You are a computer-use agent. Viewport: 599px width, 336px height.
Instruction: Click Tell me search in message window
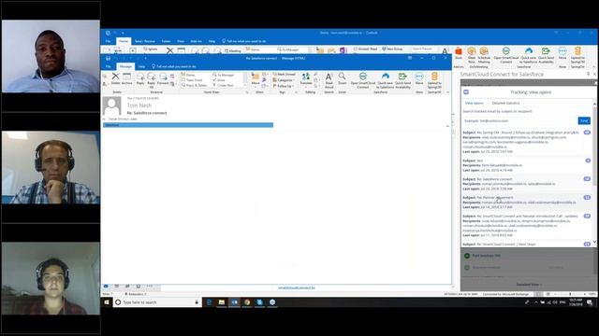point(174,66)
